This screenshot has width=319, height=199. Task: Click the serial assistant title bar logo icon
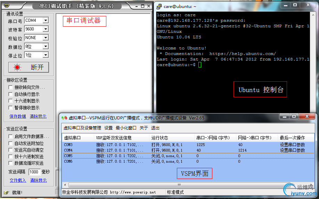point(7,6)
